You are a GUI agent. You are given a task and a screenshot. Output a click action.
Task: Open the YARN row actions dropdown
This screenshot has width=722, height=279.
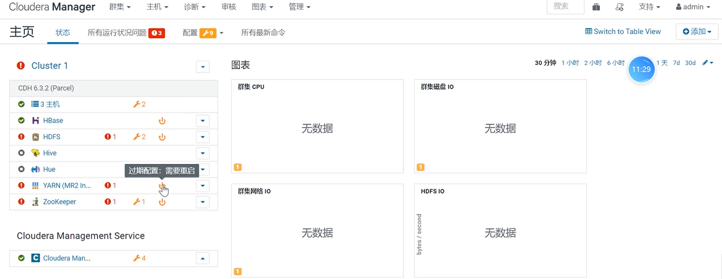click(203, 186)
